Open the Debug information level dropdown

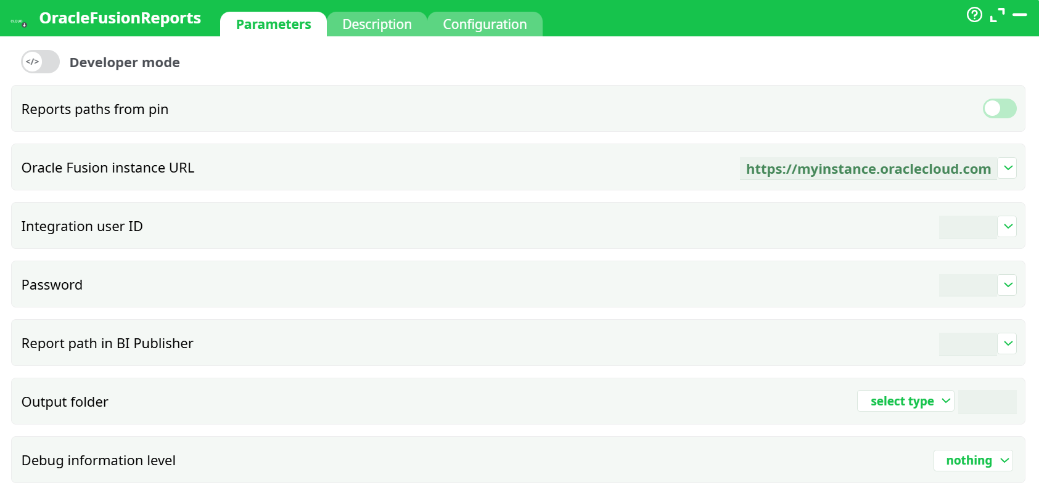973,460
